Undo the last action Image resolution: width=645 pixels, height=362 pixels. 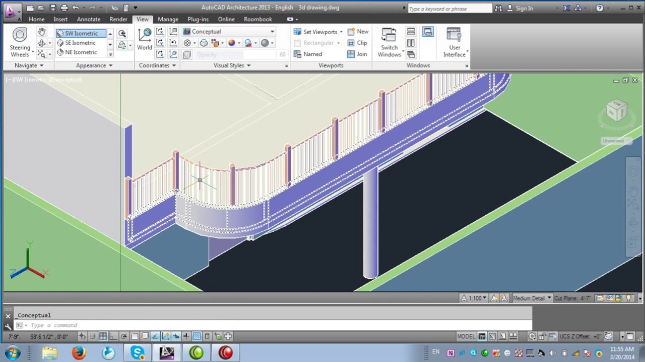point(75,8)
